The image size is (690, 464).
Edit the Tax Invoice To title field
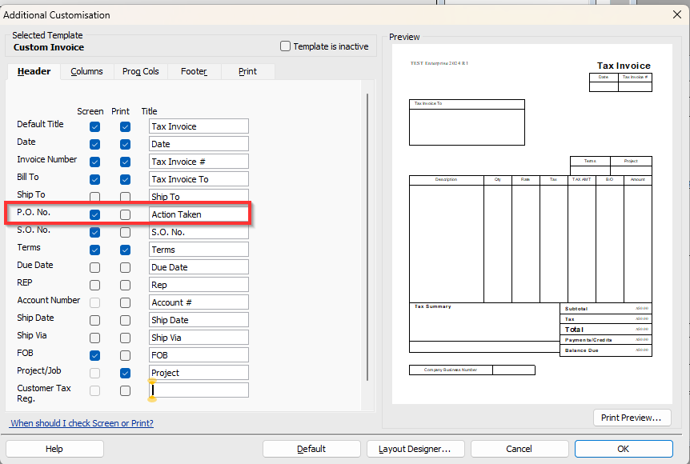[199, 179]
